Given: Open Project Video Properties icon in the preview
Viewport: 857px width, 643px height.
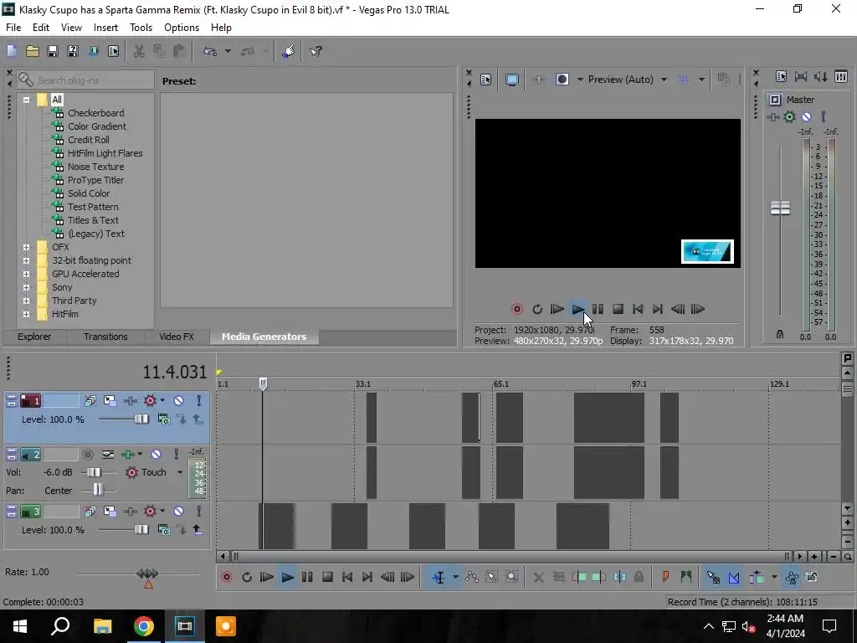Looking at the screenshot, I should click(x=486, y=80).
